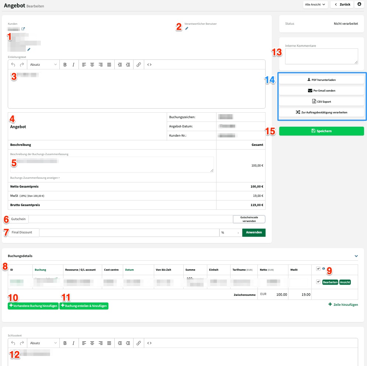Image resolution: width=367 pixels, height=366 pixels.
Task: Save offer with Speichern button
Action: click(321, 131)
